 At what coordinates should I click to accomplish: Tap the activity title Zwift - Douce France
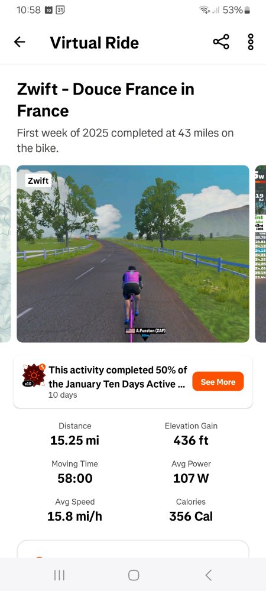point(105,100)
